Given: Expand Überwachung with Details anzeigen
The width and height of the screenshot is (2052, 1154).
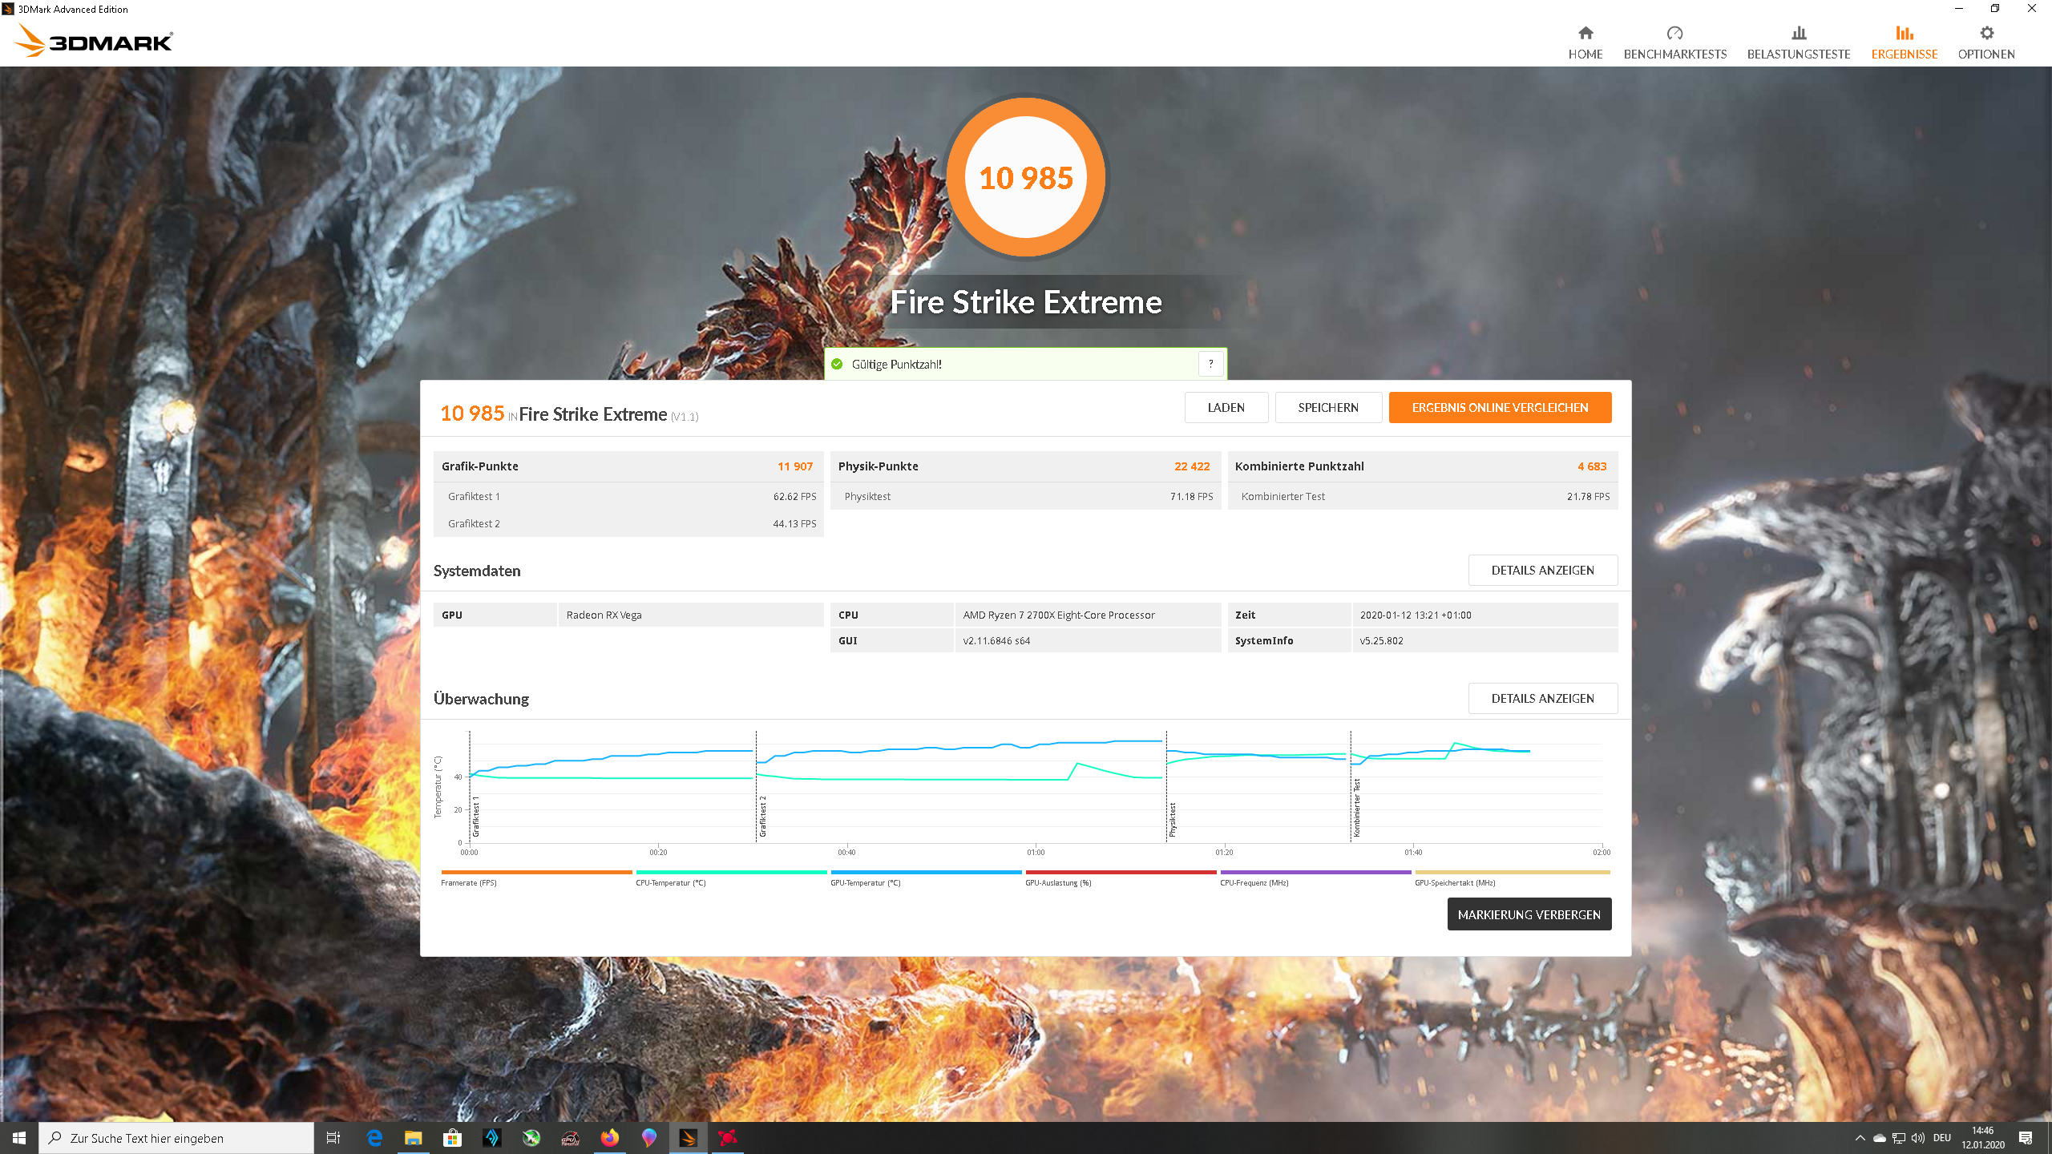Looking at the screenshot, I should (1541, 699).
